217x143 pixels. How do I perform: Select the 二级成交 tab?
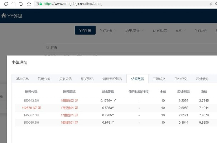click(159, 79)
